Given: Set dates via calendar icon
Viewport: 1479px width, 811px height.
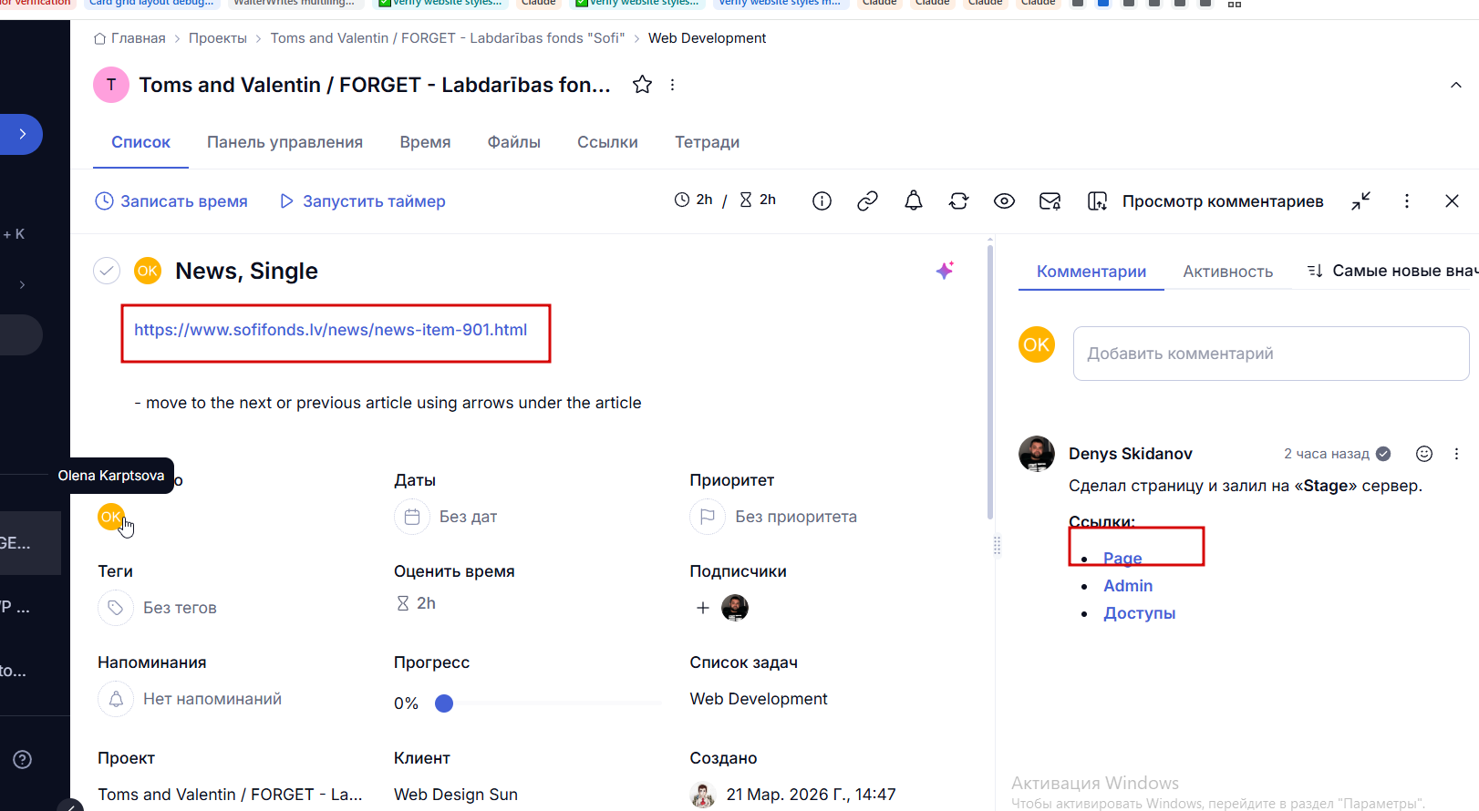Looking at the screenshot, I should pyautogui.click(x=412, y=517).
